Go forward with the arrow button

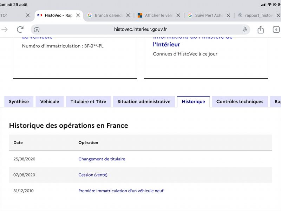(x=5, y=30)
